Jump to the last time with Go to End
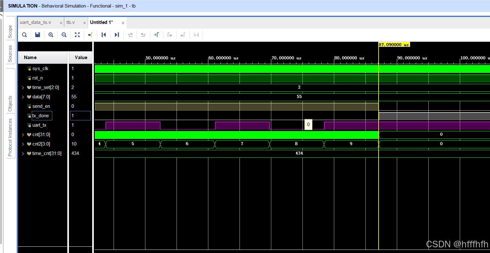This screenshot has height=253, width=490. pos(117,35)
